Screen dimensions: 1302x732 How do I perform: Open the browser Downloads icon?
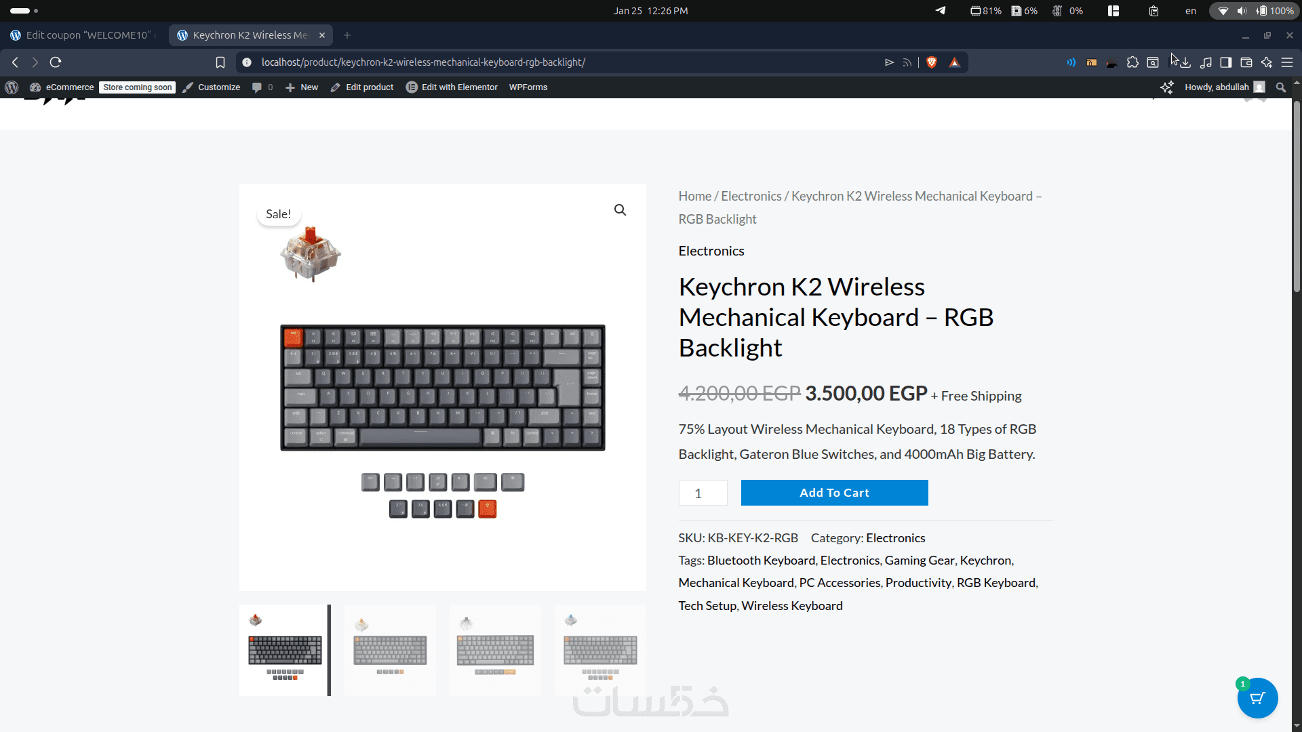(x=1185, y=62)
